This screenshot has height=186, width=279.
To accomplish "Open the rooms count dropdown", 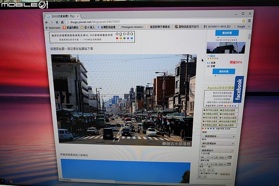I will 202,170.
